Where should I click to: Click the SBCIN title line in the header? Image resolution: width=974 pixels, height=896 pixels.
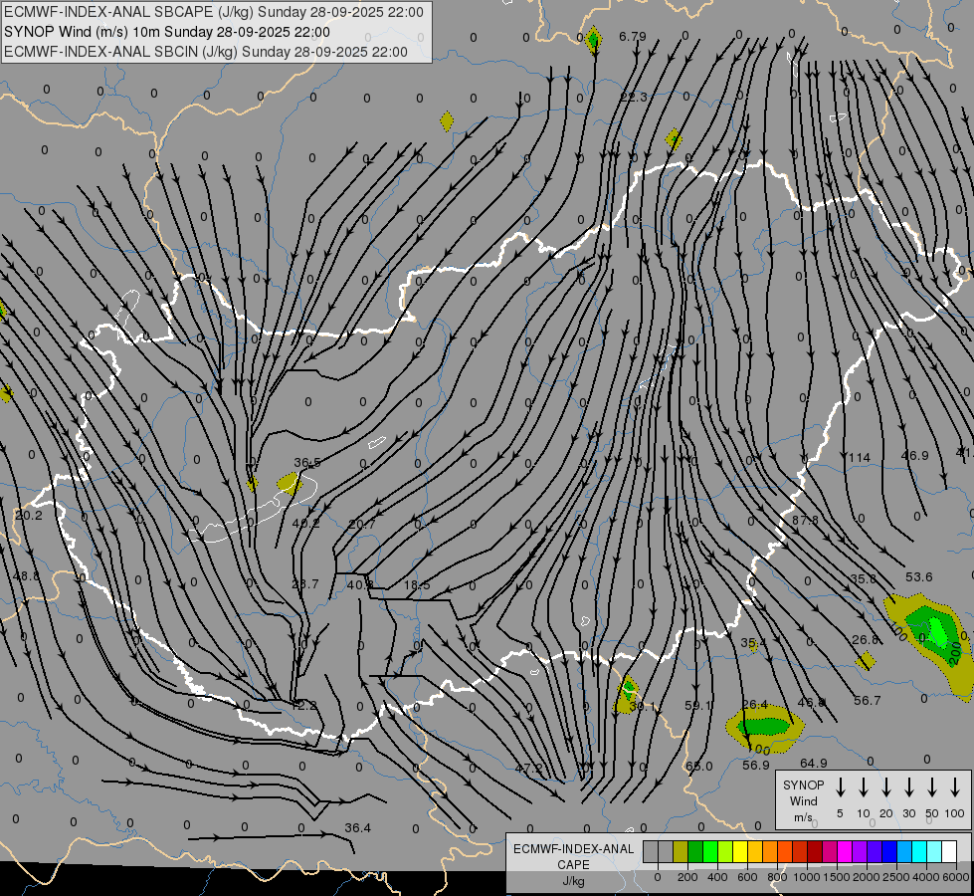(x=206, y=52)
